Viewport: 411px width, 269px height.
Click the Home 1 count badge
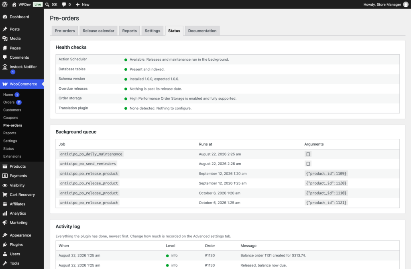(x=17, y=94)
